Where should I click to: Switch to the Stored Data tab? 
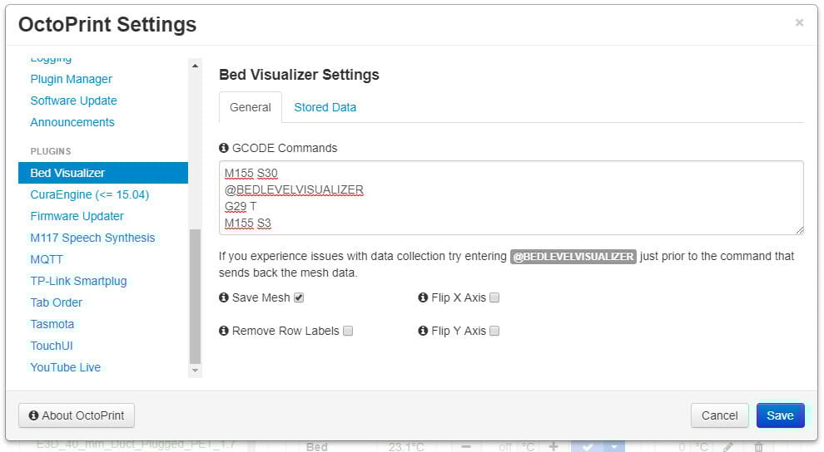pyautogui.click(x=325, y=107)
